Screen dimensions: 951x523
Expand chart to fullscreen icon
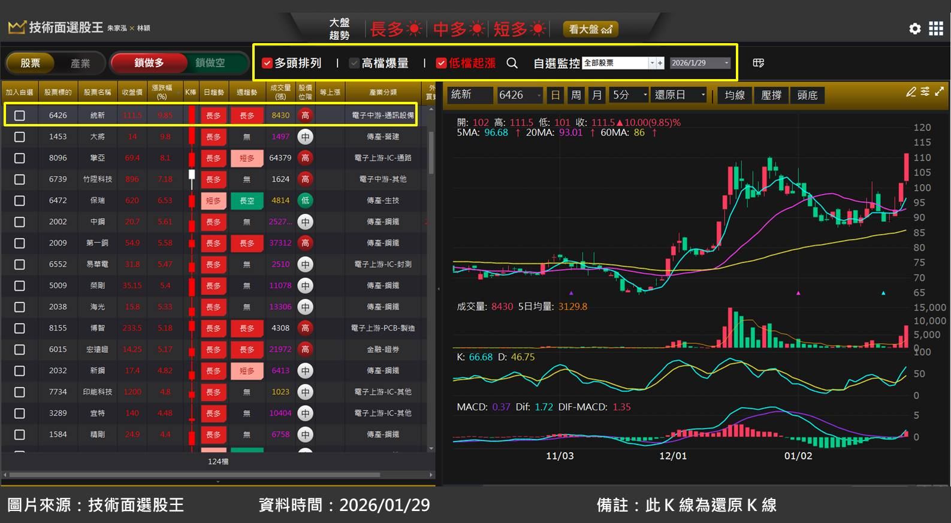(x=939, y=92)
